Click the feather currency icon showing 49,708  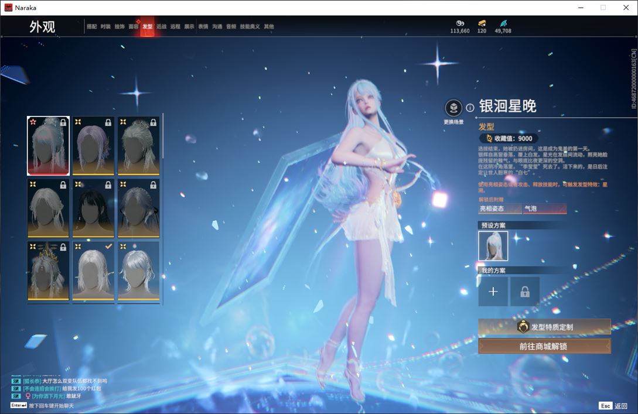pos(503,23)
